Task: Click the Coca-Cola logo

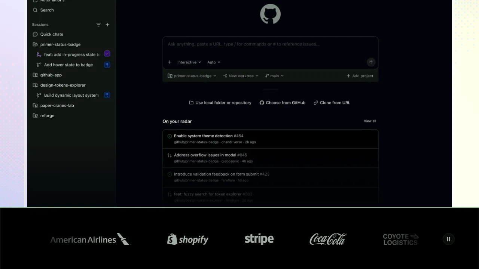Action: [x=328, y=239]
